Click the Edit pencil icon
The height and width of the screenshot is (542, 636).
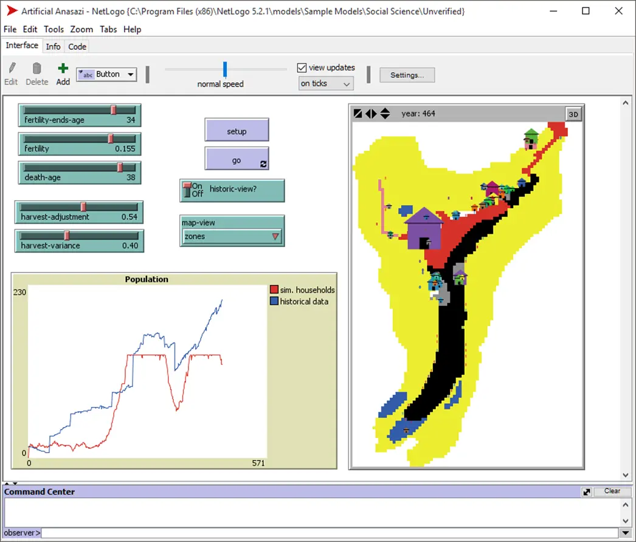click(x=12, y=69)
